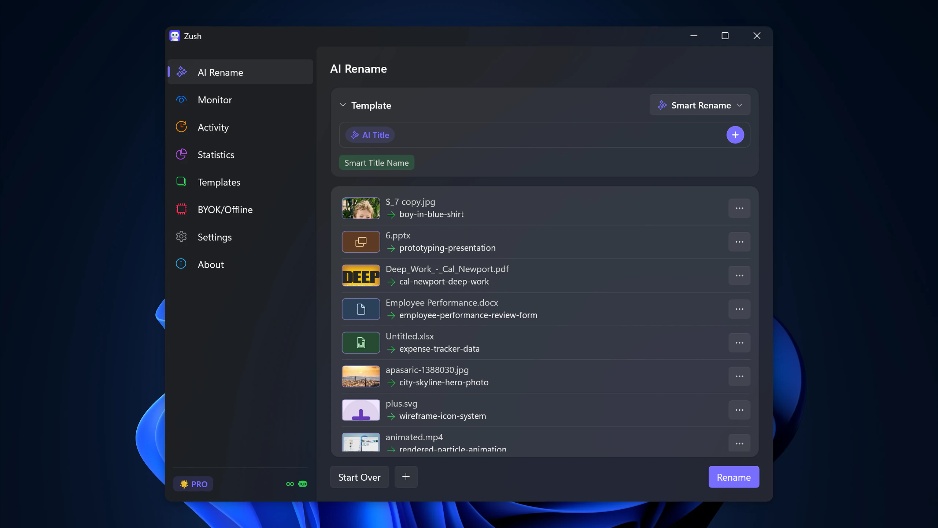
Task: Click the Smart Title Name chip
Action: (376, 163)
